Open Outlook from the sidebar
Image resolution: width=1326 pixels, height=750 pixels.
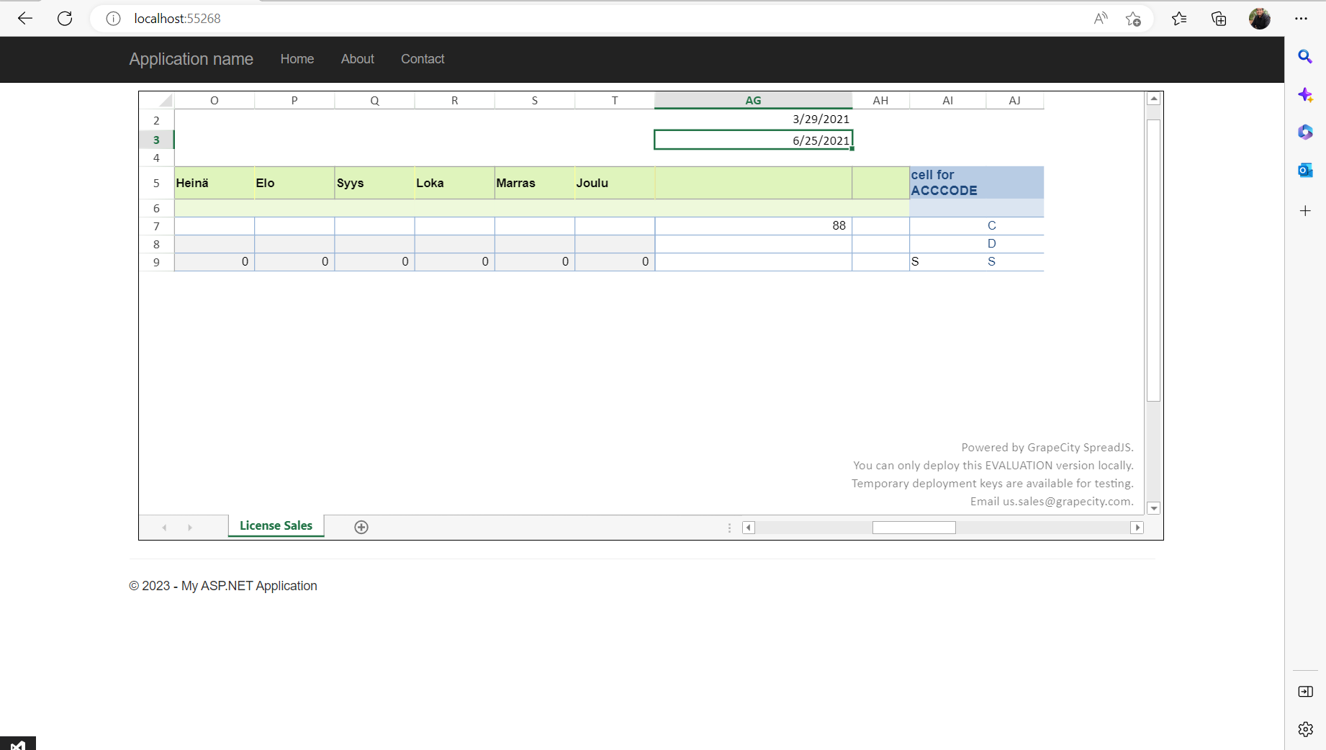click(x=1305, y=170)
